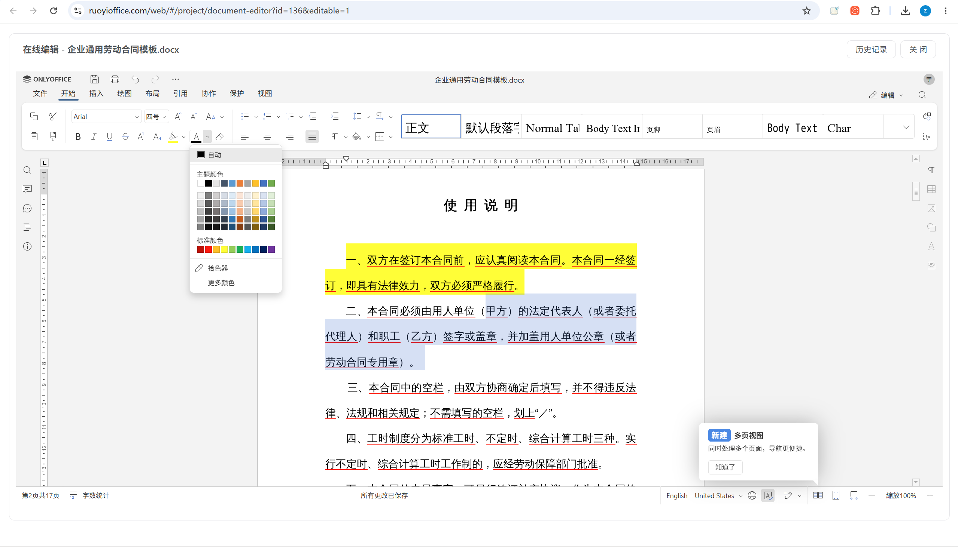
Task: Expand highlight color dropdown arrow
Action: coord(183,137)
